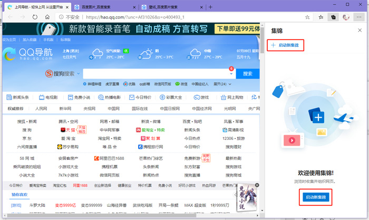Open the 斗罗大陆 game link
The width and height of the screenshot is (369, 220).
(37, 205)
